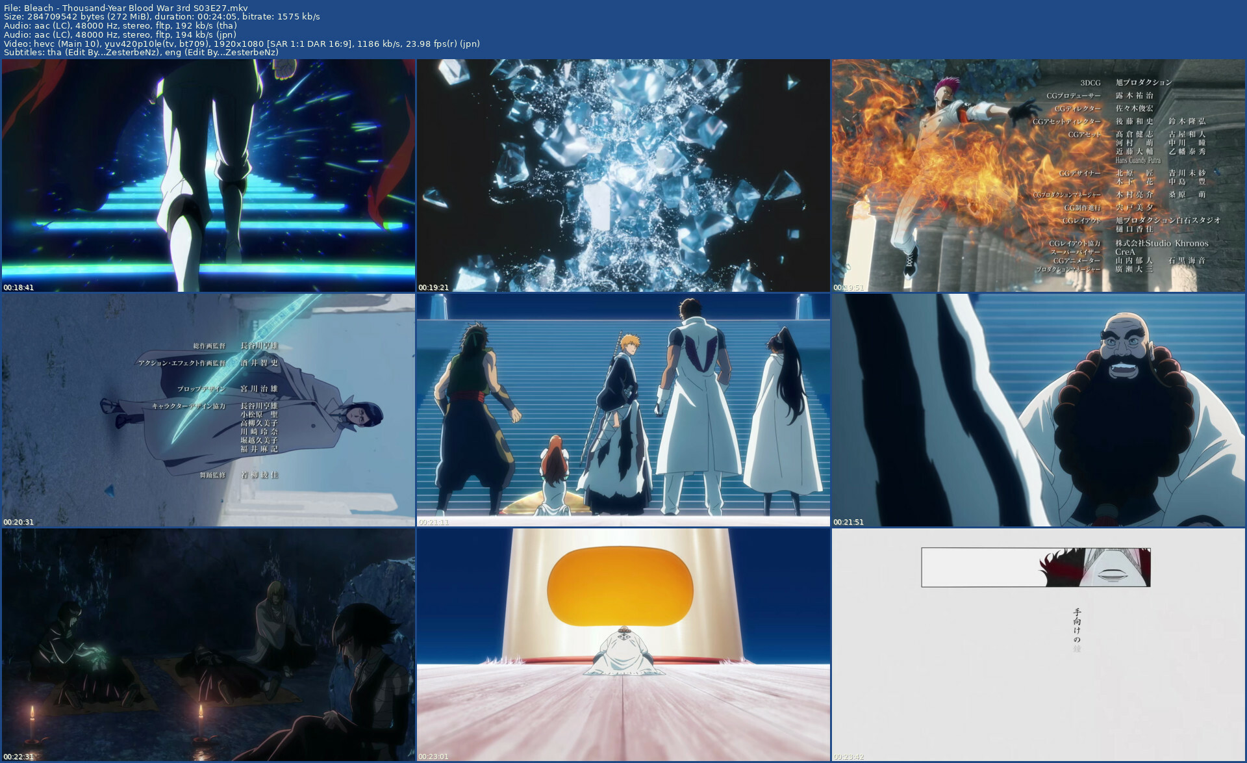This screenshot has width=1247, height=763.
Task: Click timestamp 00:19:21
Action: point(433,287)
